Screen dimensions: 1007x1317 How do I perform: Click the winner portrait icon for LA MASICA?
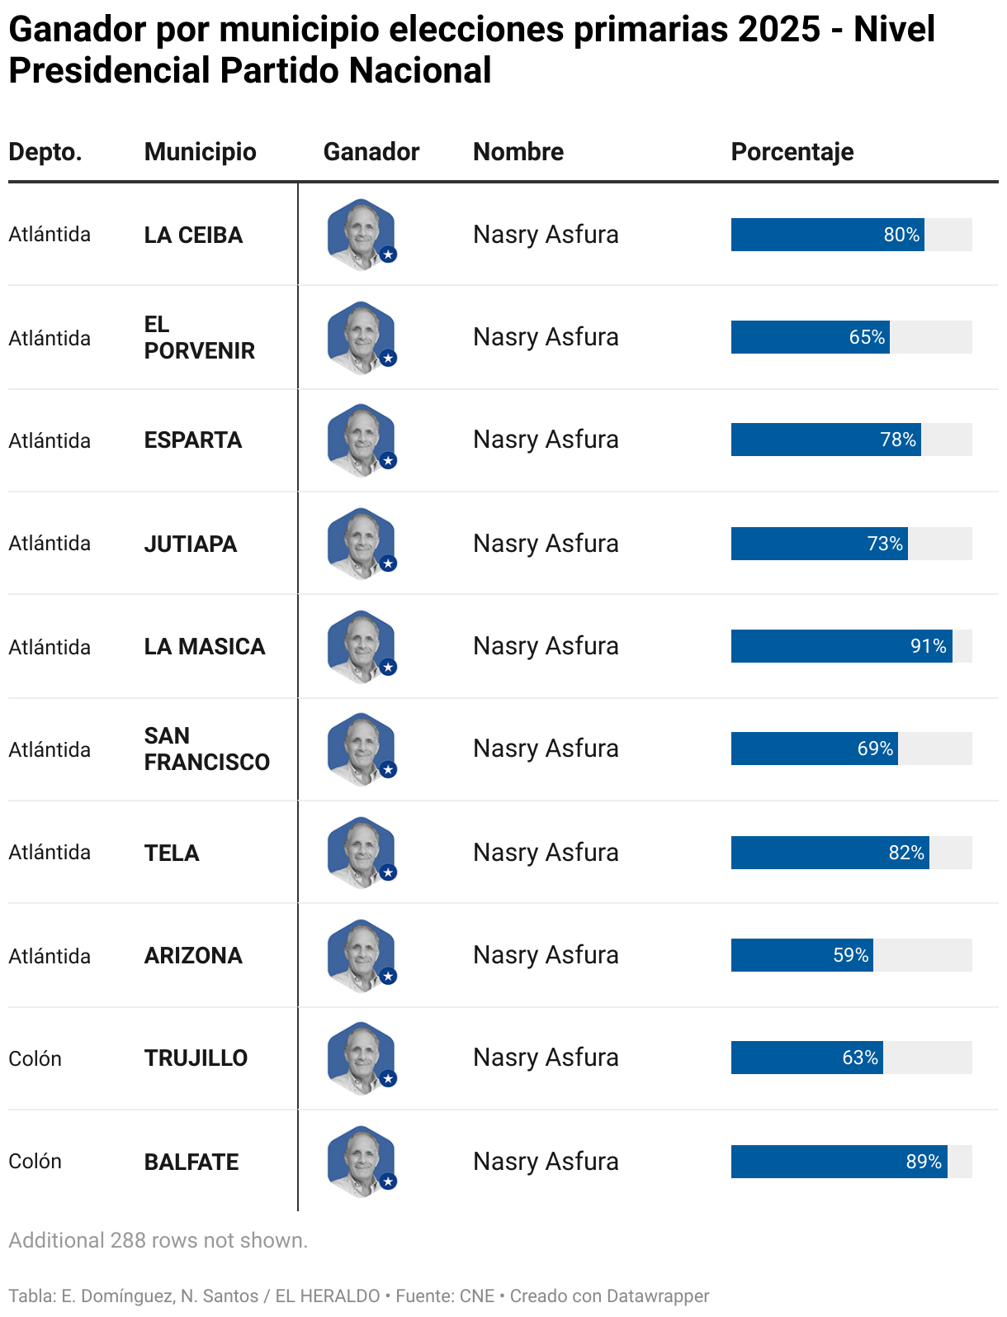click(x=362, y=646)
